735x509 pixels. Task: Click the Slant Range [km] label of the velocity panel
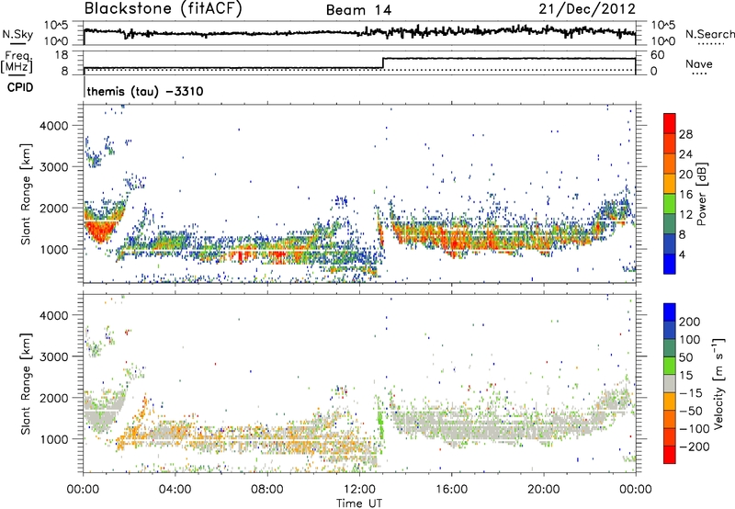point(26,383)
